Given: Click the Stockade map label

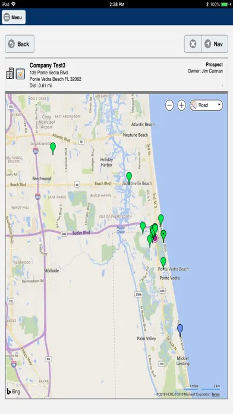Looking at the screenshot, I should point(52,271).
